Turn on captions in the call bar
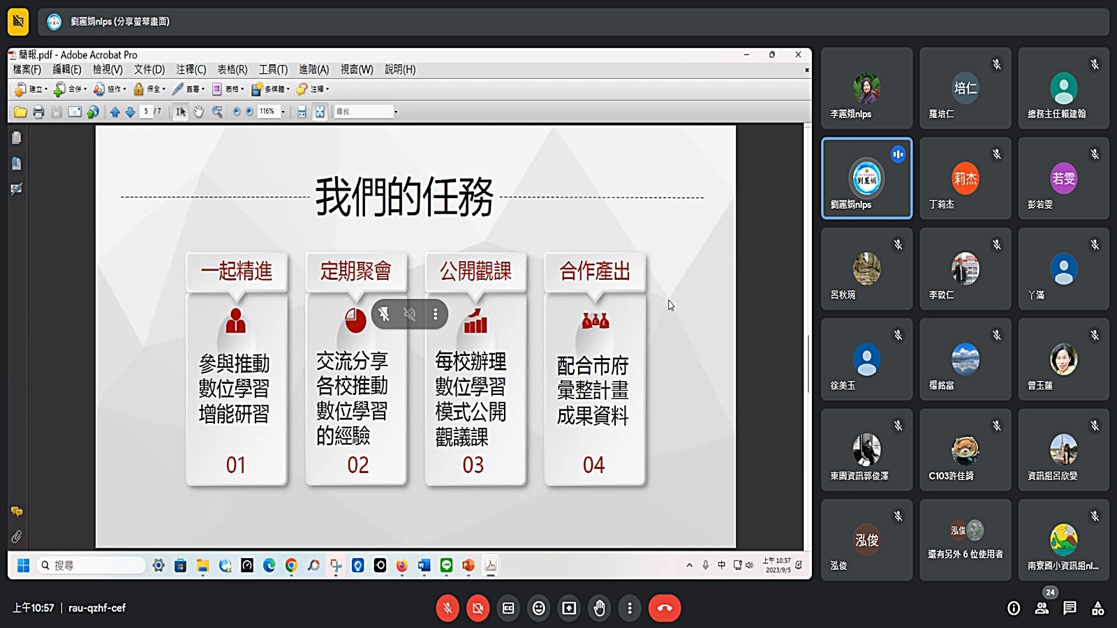This screenshot has width=1117, height=628. (508, 608)
